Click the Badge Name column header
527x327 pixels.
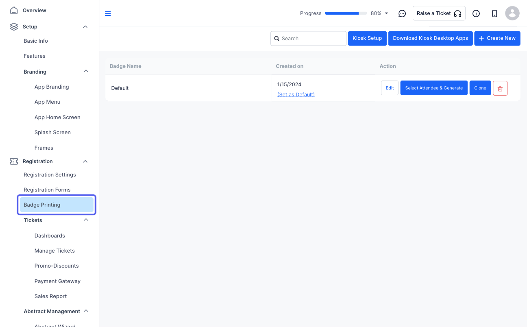click(x=126, y=66)
